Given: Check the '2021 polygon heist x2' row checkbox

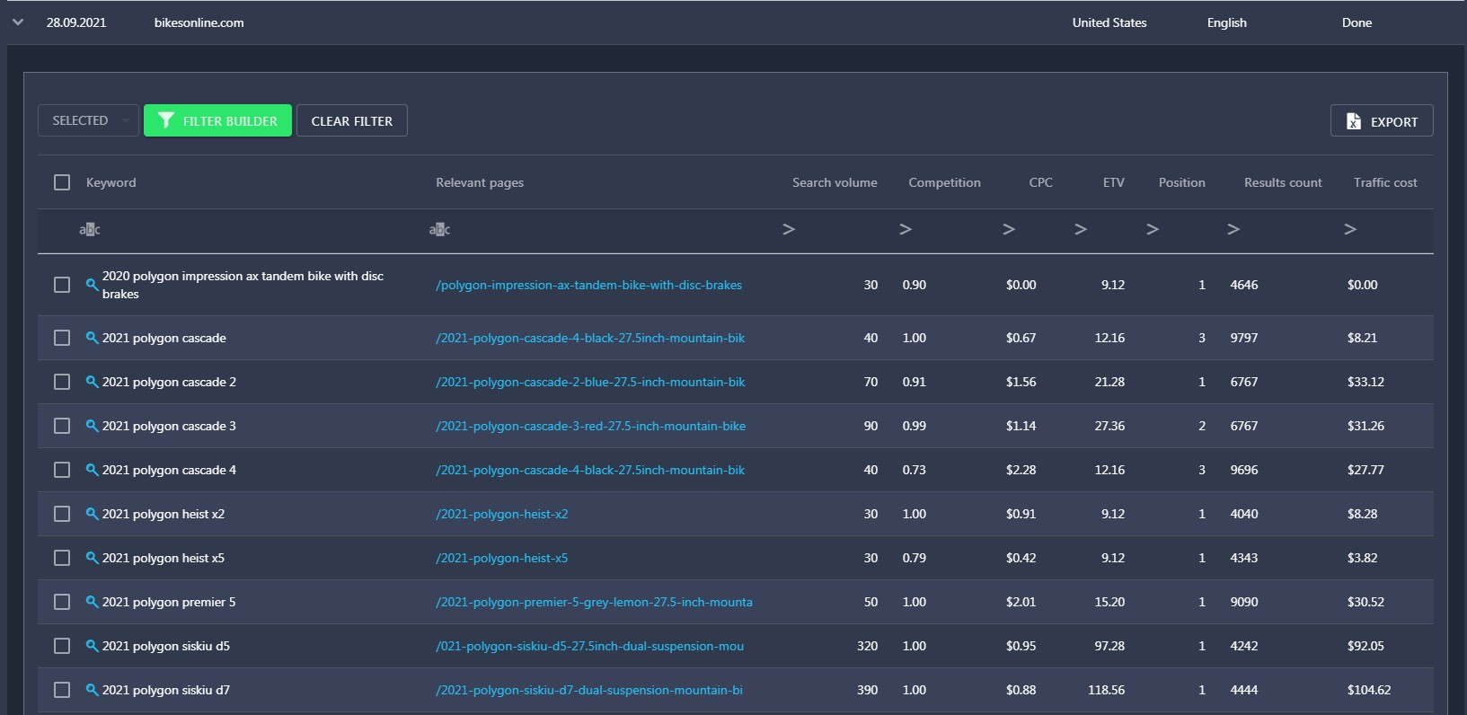Looking at the screenshot, I should 62,514.
